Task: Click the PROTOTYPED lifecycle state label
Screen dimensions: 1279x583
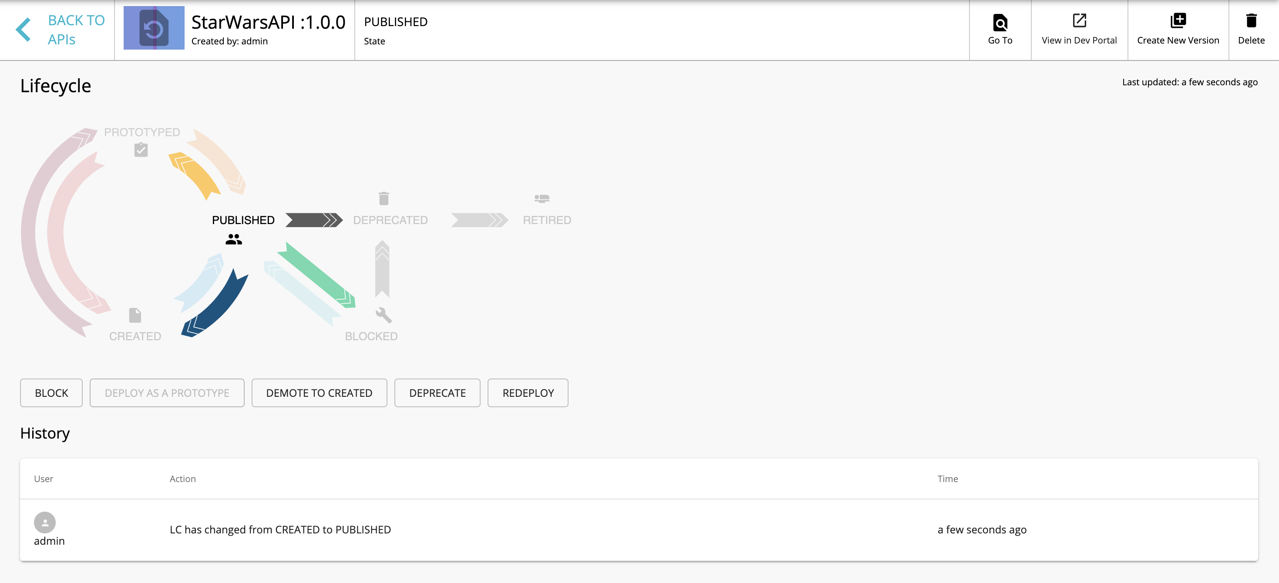Action: point(141,132)
